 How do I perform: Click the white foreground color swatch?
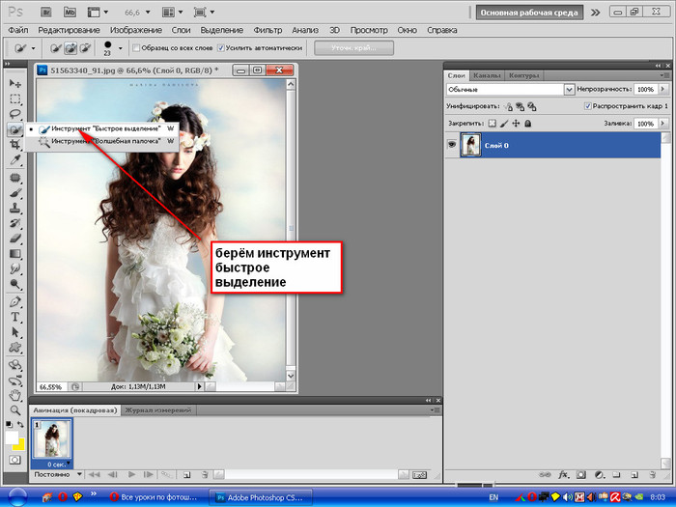click(x=13, y=437)
